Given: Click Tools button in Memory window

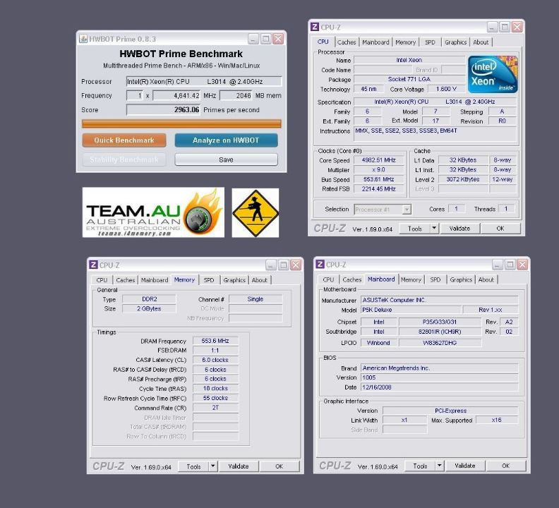Looking at the screenshot, I should [x=193, y=466].
